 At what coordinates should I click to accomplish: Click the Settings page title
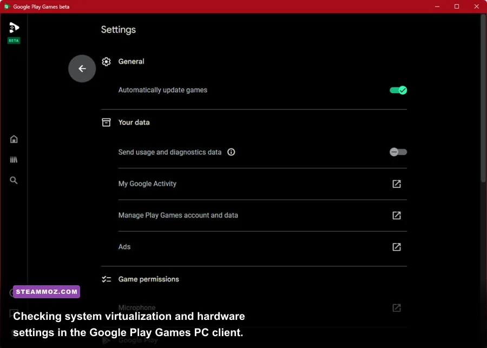[119, 30]
